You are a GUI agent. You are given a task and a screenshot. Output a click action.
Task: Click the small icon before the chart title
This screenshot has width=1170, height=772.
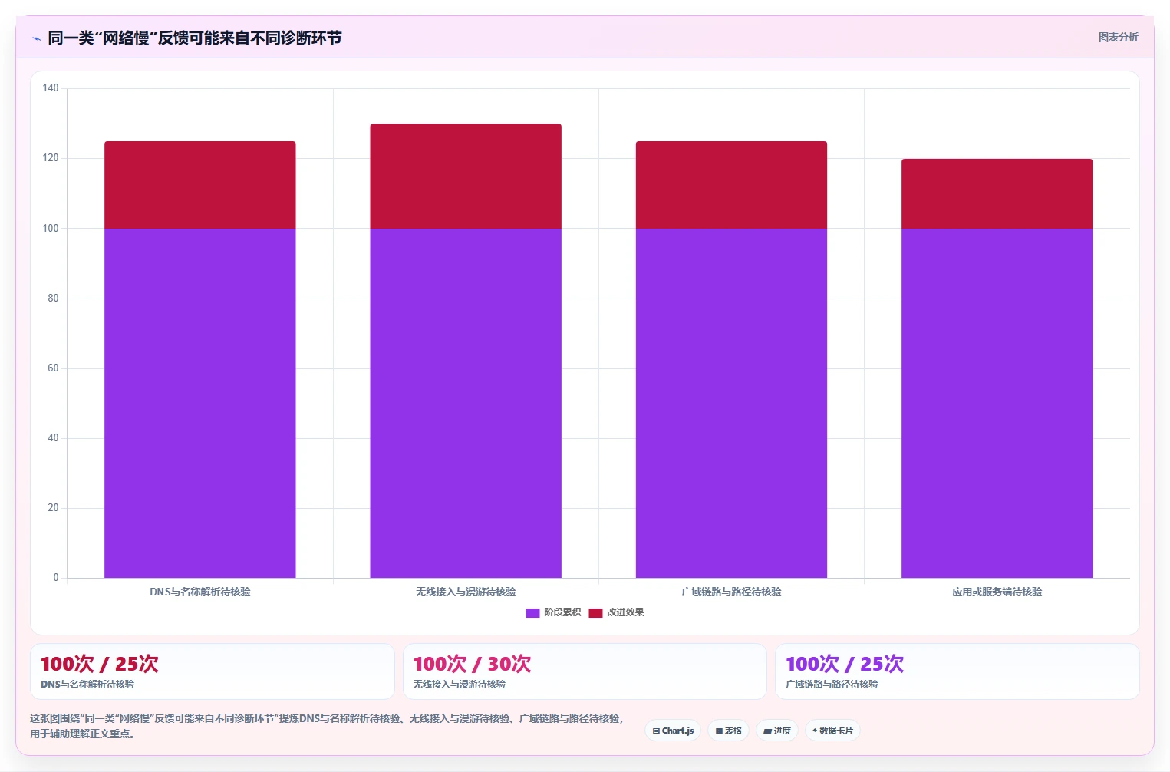36,38
